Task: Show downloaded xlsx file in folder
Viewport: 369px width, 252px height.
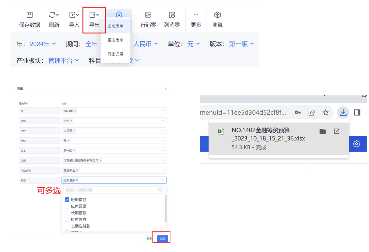Action: coord(323,131)
